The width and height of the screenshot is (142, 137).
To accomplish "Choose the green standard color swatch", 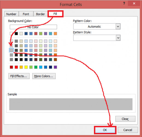I will pyautogui.click(x=36, y=67).
